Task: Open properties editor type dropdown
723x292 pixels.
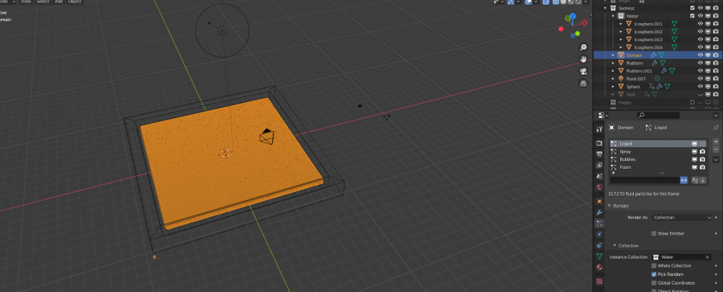Action: click(601, 115)
